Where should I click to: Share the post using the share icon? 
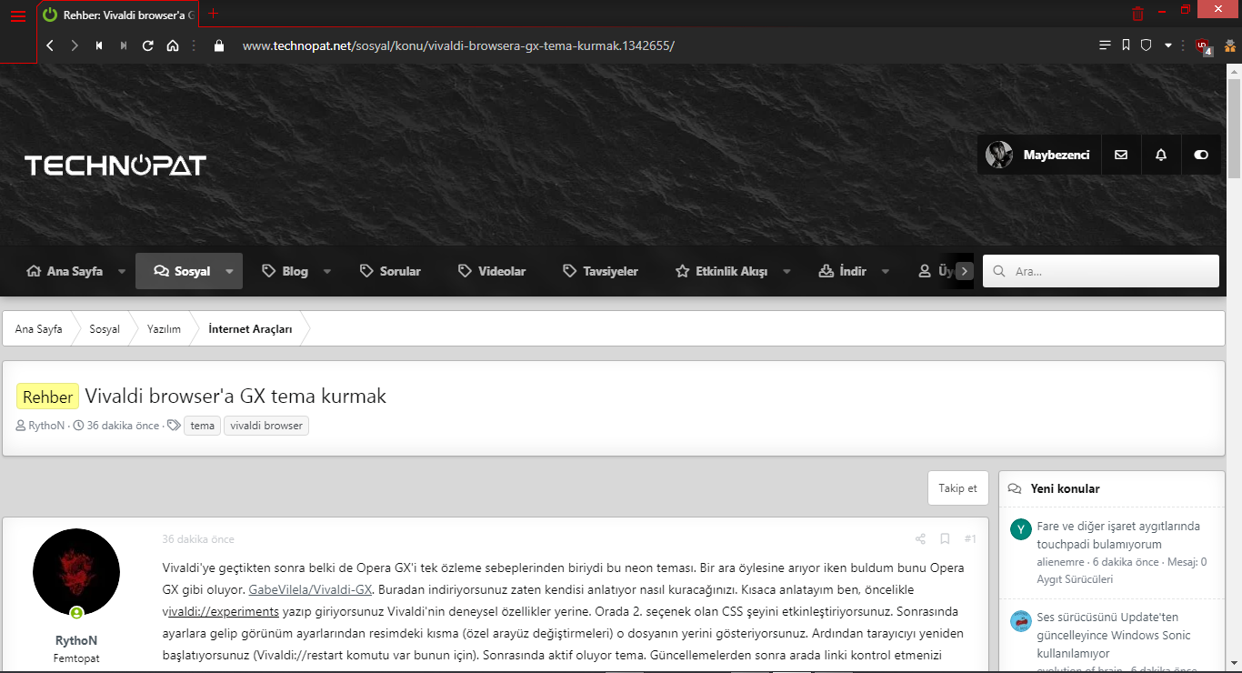[920, 539]
